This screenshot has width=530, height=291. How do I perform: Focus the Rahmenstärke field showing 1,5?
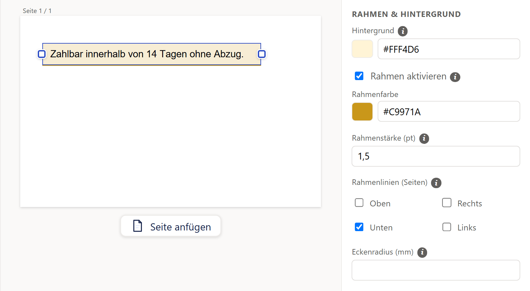(x=436, y=156)
